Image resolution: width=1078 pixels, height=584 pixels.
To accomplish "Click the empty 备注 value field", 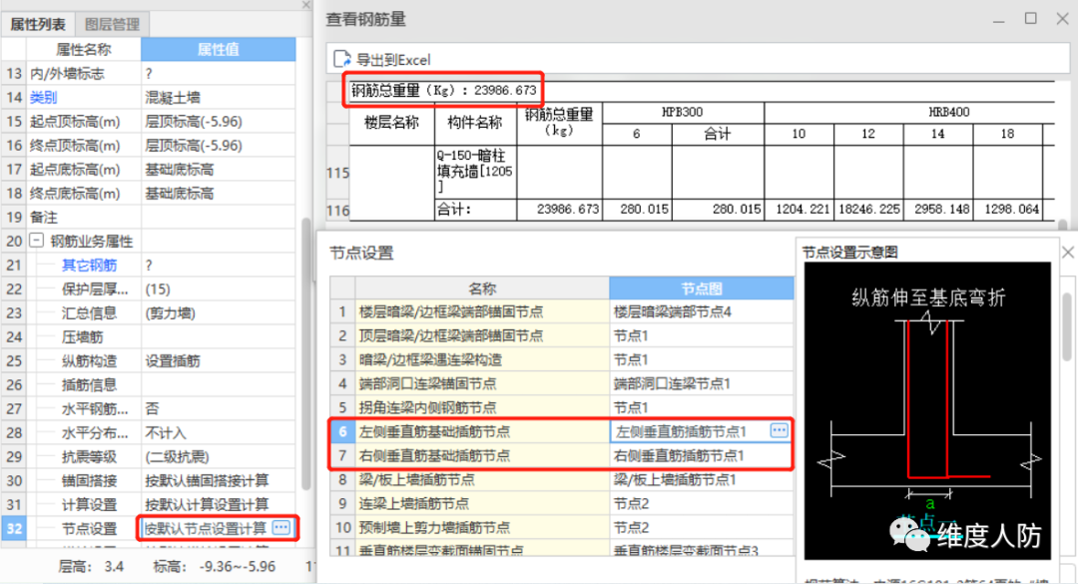I will tap(219, 218).
